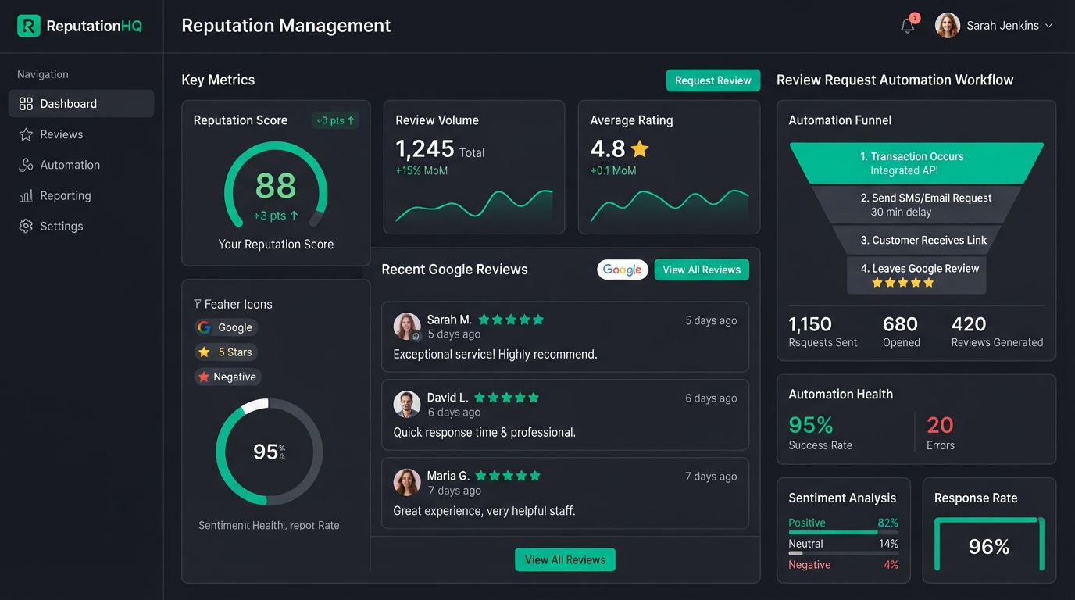Click View All Reviews button beside Google badge
The image size is (1075, 600).
tap(702, 270)
